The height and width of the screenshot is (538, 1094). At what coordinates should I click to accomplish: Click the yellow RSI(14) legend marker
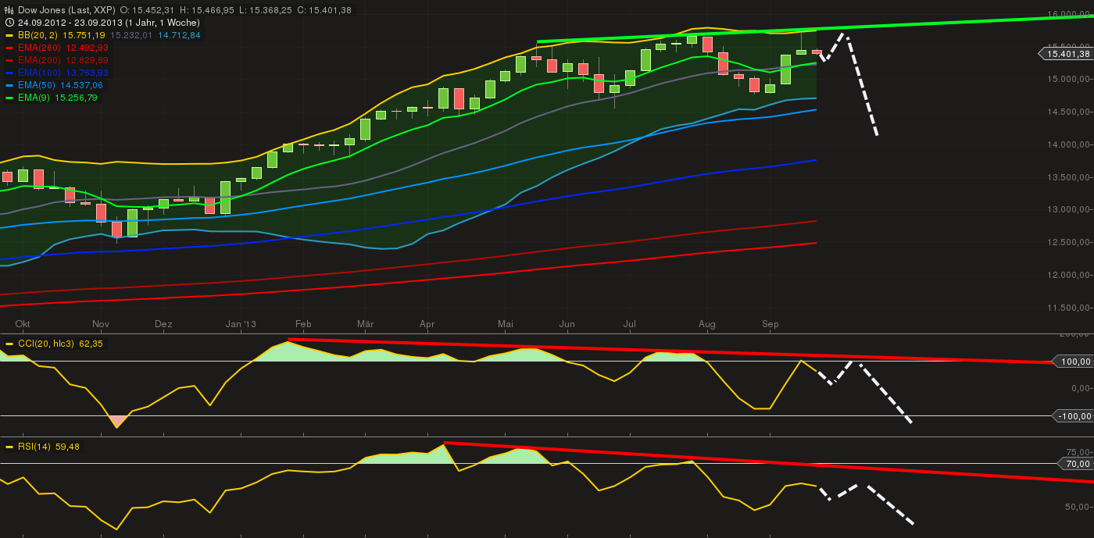[9, 447]
